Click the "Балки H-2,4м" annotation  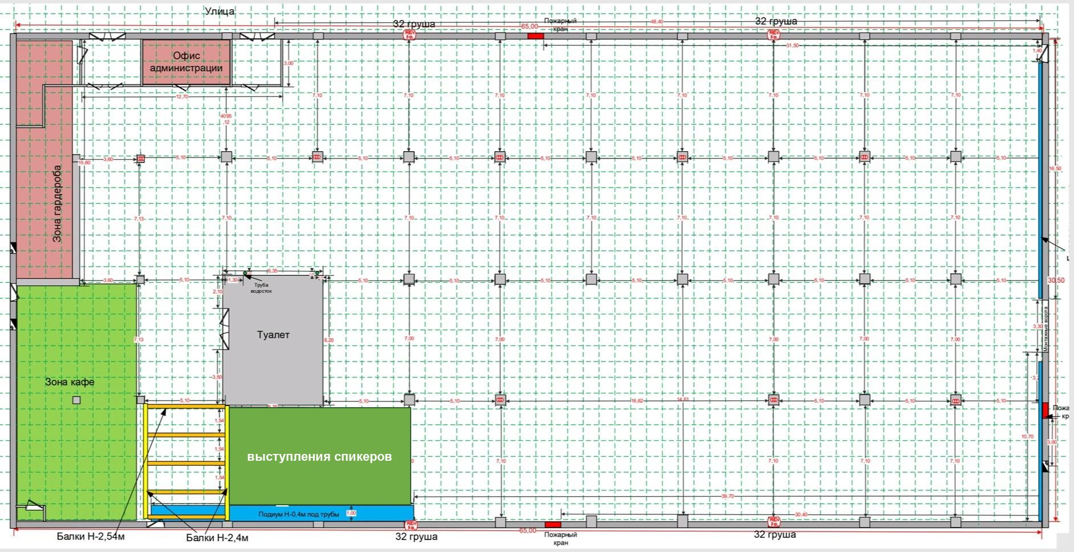tap(217, 538)
